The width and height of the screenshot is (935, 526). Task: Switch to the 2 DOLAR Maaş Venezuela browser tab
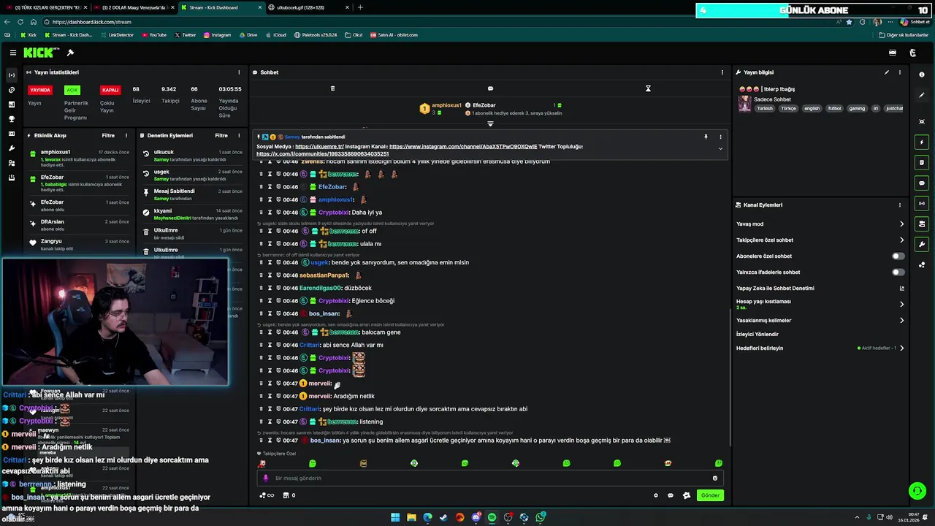(132, 7)
